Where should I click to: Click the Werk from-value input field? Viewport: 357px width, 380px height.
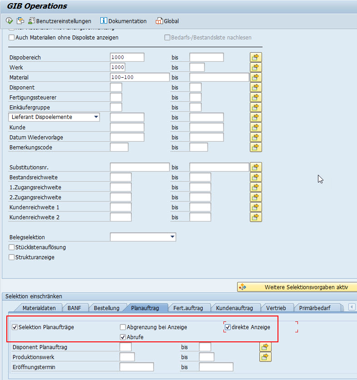coord(127,67)
